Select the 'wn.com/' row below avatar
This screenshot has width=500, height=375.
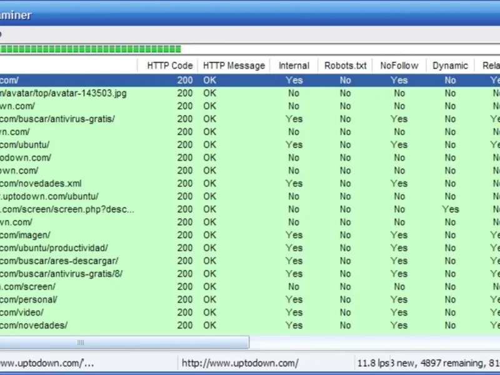250,106
